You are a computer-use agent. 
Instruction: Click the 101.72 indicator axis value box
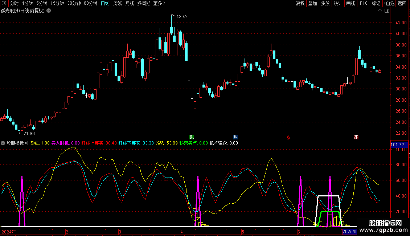399,145
